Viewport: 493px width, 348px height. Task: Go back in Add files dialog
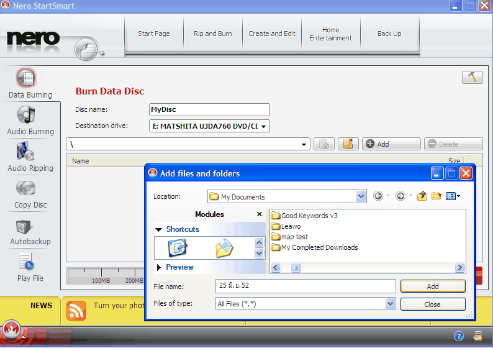378,196
